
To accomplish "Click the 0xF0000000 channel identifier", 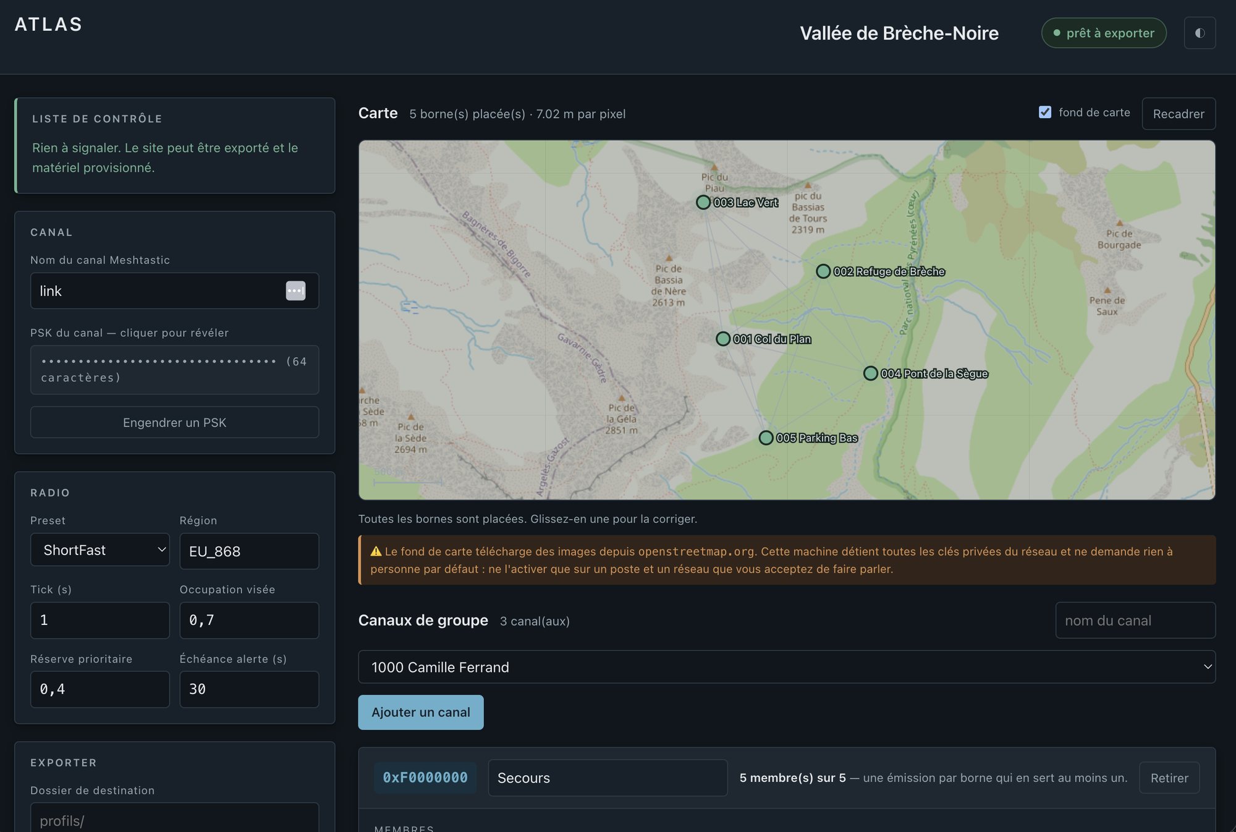I will (425, 778).
